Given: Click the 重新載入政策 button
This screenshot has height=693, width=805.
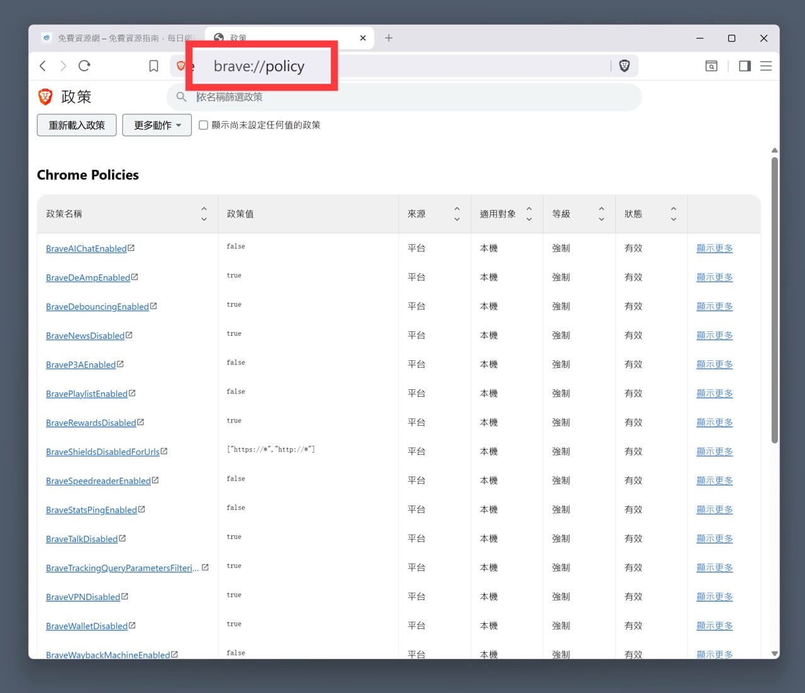Looking at the screenshot, I should coord(77,125).
